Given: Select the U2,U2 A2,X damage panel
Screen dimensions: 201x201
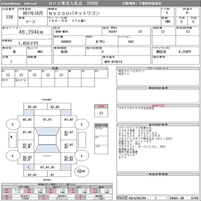Looking at the screenshot, I should point(27,158).
